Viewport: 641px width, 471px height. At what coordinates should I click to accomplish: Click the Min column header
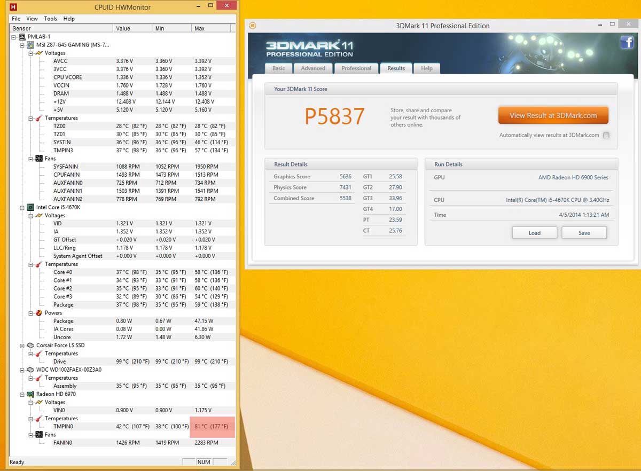[172, 28]
